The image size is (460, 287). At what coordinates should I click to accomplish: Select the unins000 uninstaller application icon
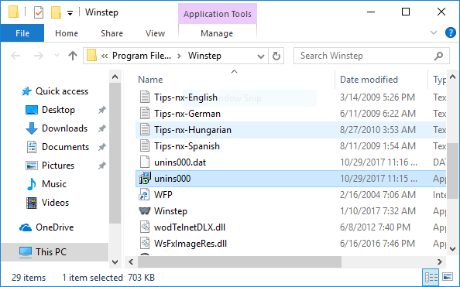(x=145, y=178)
